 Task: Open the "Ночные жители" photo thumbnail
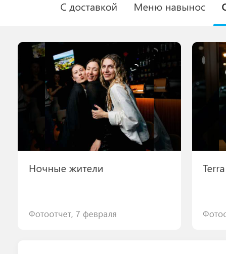coord(99,96)
